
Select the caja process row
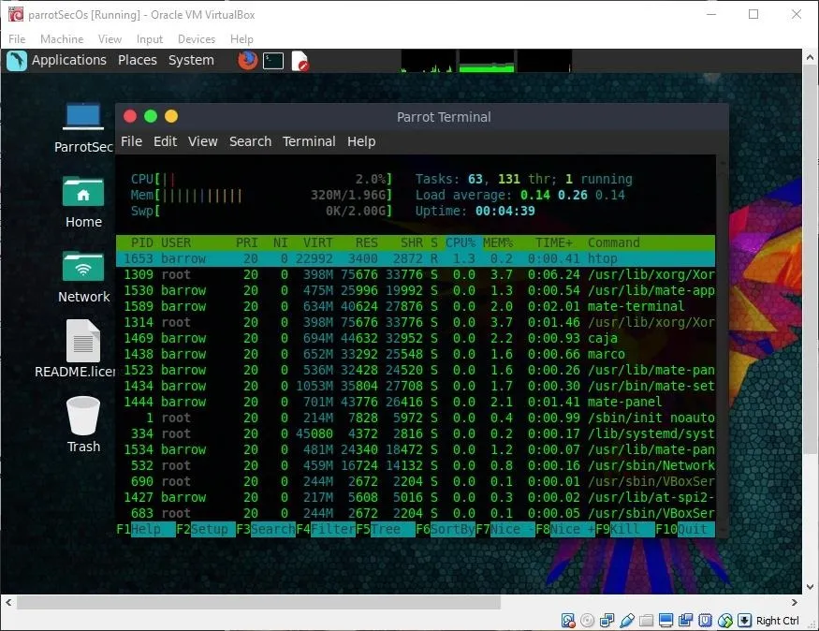click(416, 339)
